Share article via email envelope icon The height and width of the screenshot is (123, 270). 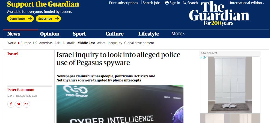pos(26,104)
